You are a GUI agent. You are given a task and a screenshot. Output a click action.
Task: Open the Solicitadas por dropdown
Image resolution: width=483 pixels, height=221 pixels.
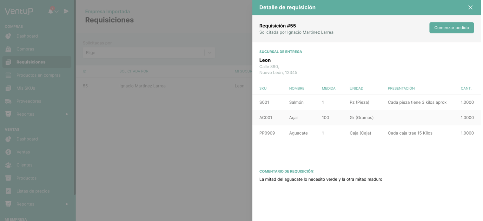149,53
